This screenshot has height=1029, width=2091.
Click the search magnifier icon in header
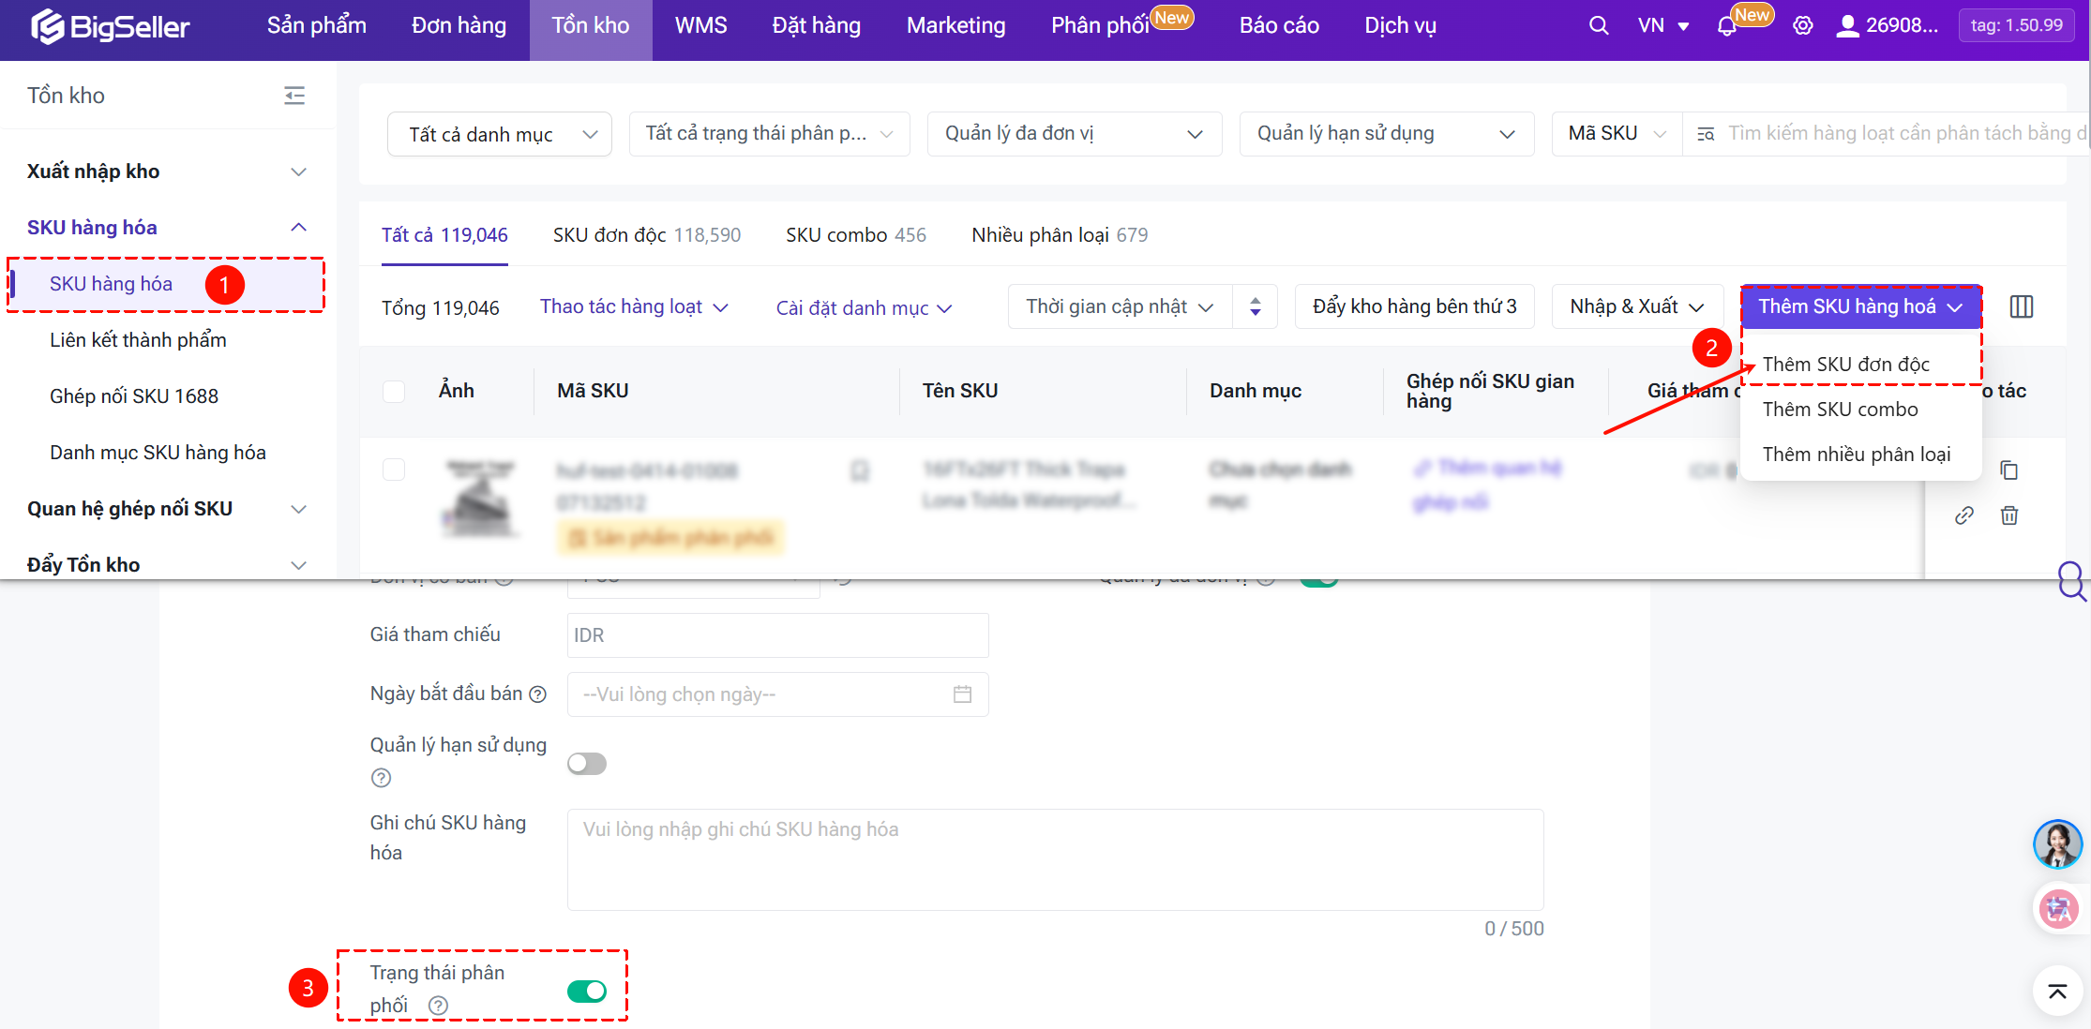point(1599,25)
